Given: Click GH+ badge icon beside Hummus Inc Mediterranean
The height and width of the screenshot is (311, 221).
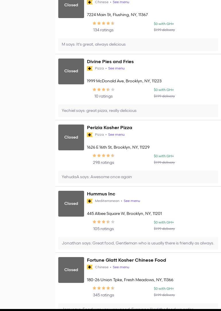Looking at the screenshot, I should click(90, 201).
